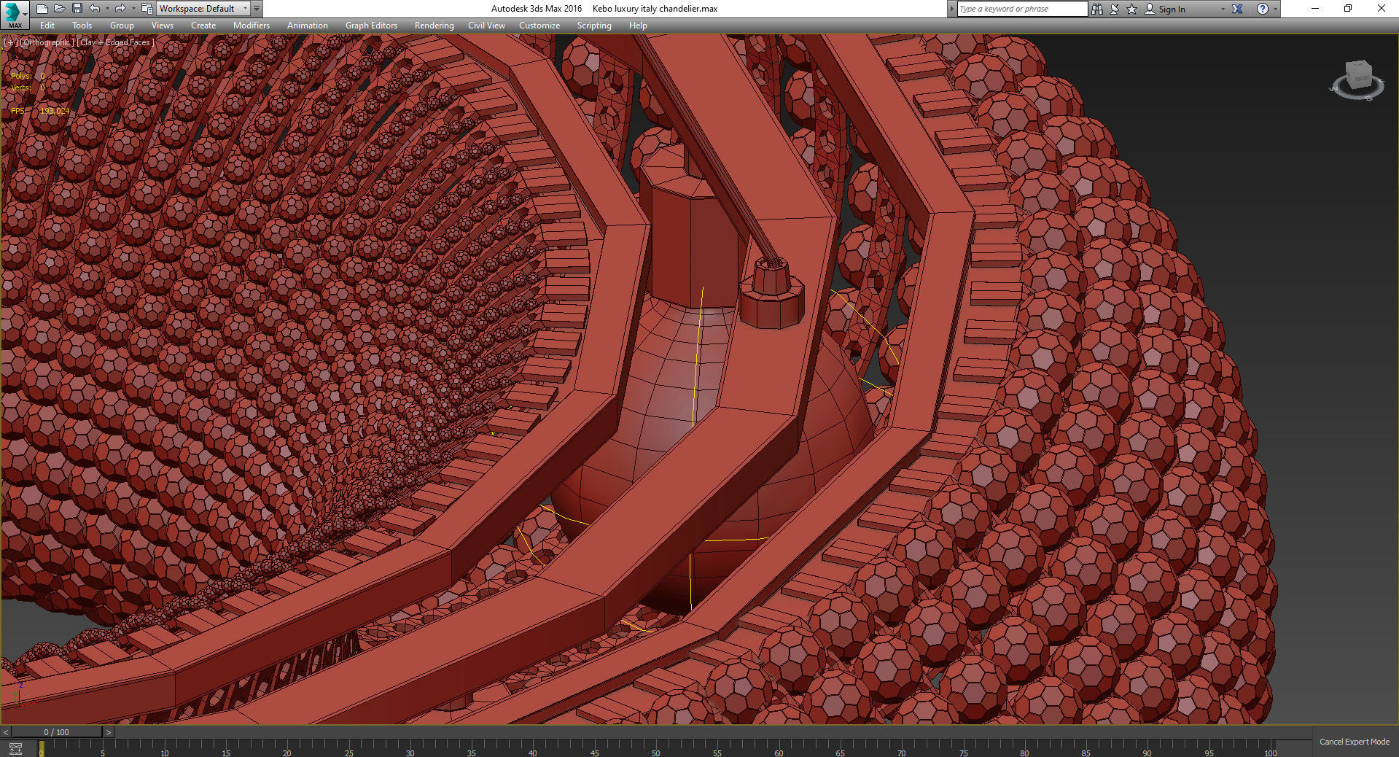Open the Civil View menu

point(486,26)
